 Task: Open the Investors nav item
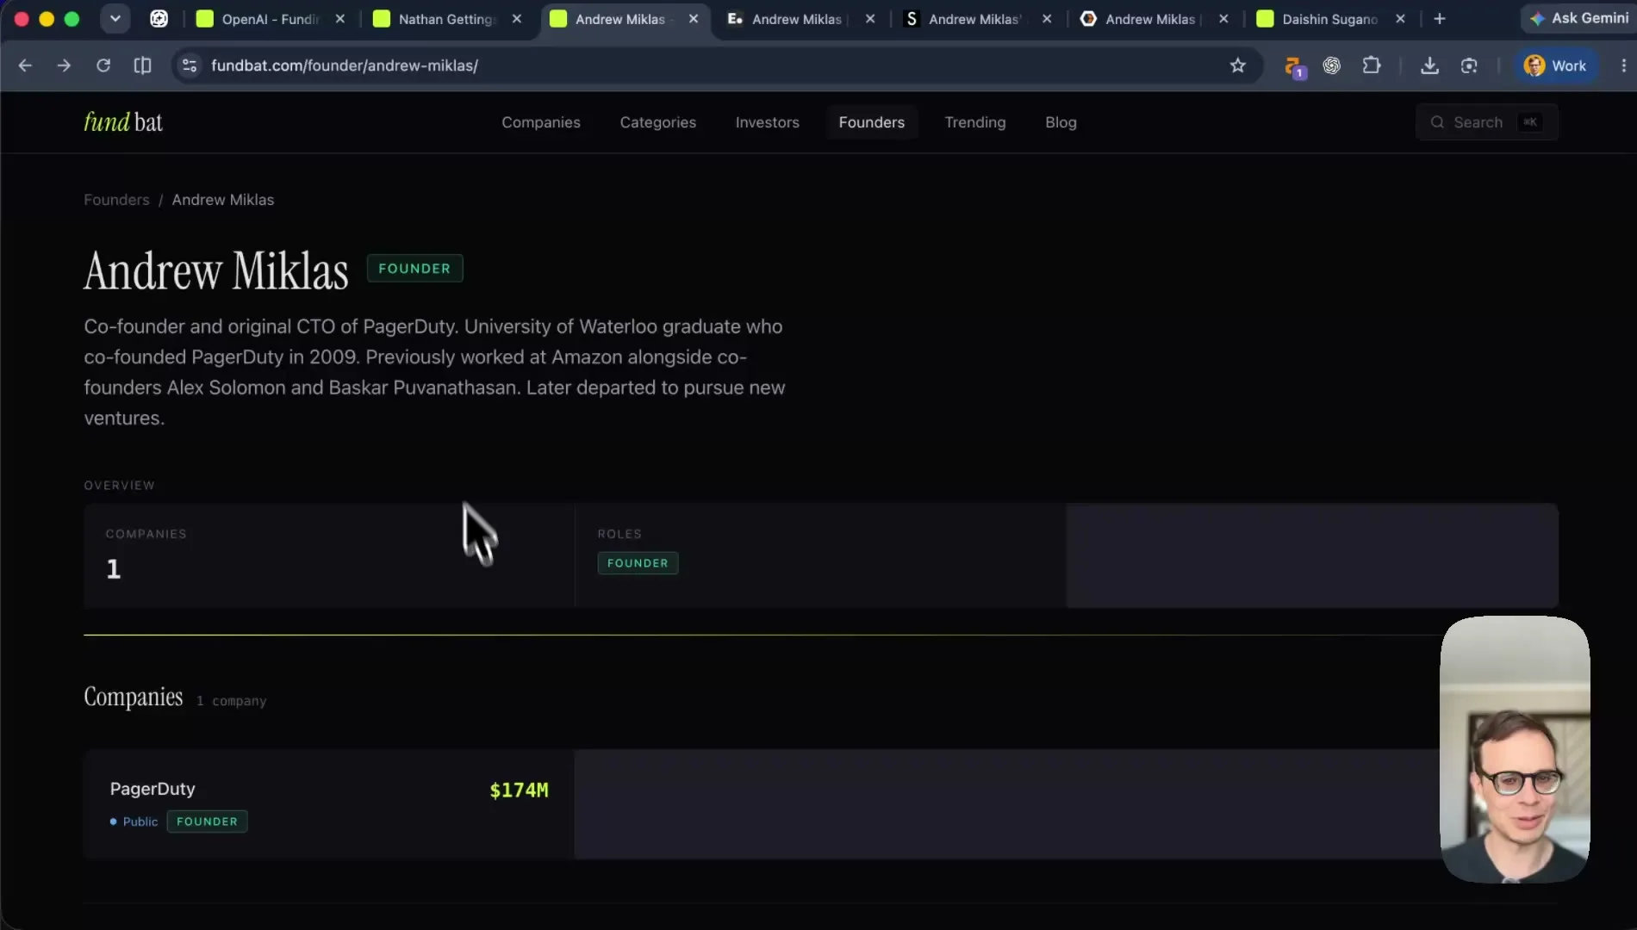(767, 122)
